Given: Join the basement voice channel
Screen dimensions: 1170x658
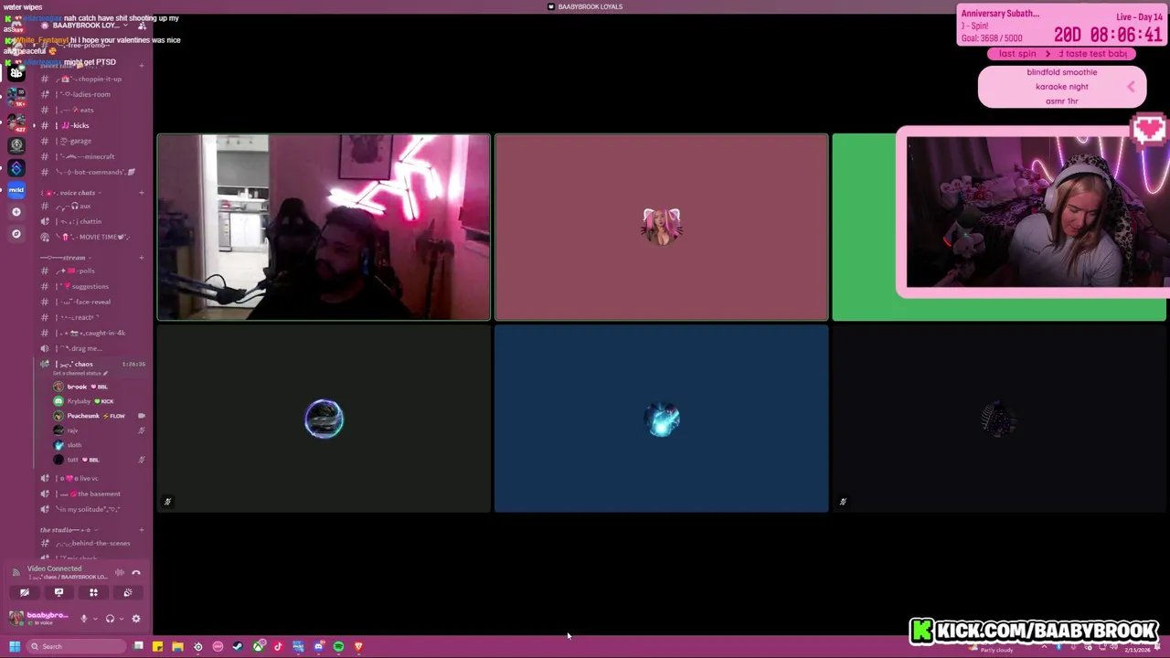Looking at the screenshot, I should pos(91,493).
